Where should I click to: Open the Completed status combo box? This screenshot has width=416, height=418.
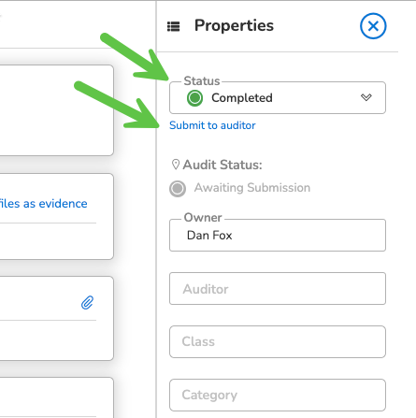(278, 98)
